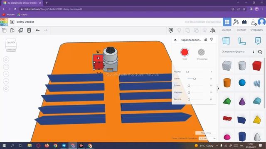266x149 pixels.
Task: Click Home view button
Action: 6,60
